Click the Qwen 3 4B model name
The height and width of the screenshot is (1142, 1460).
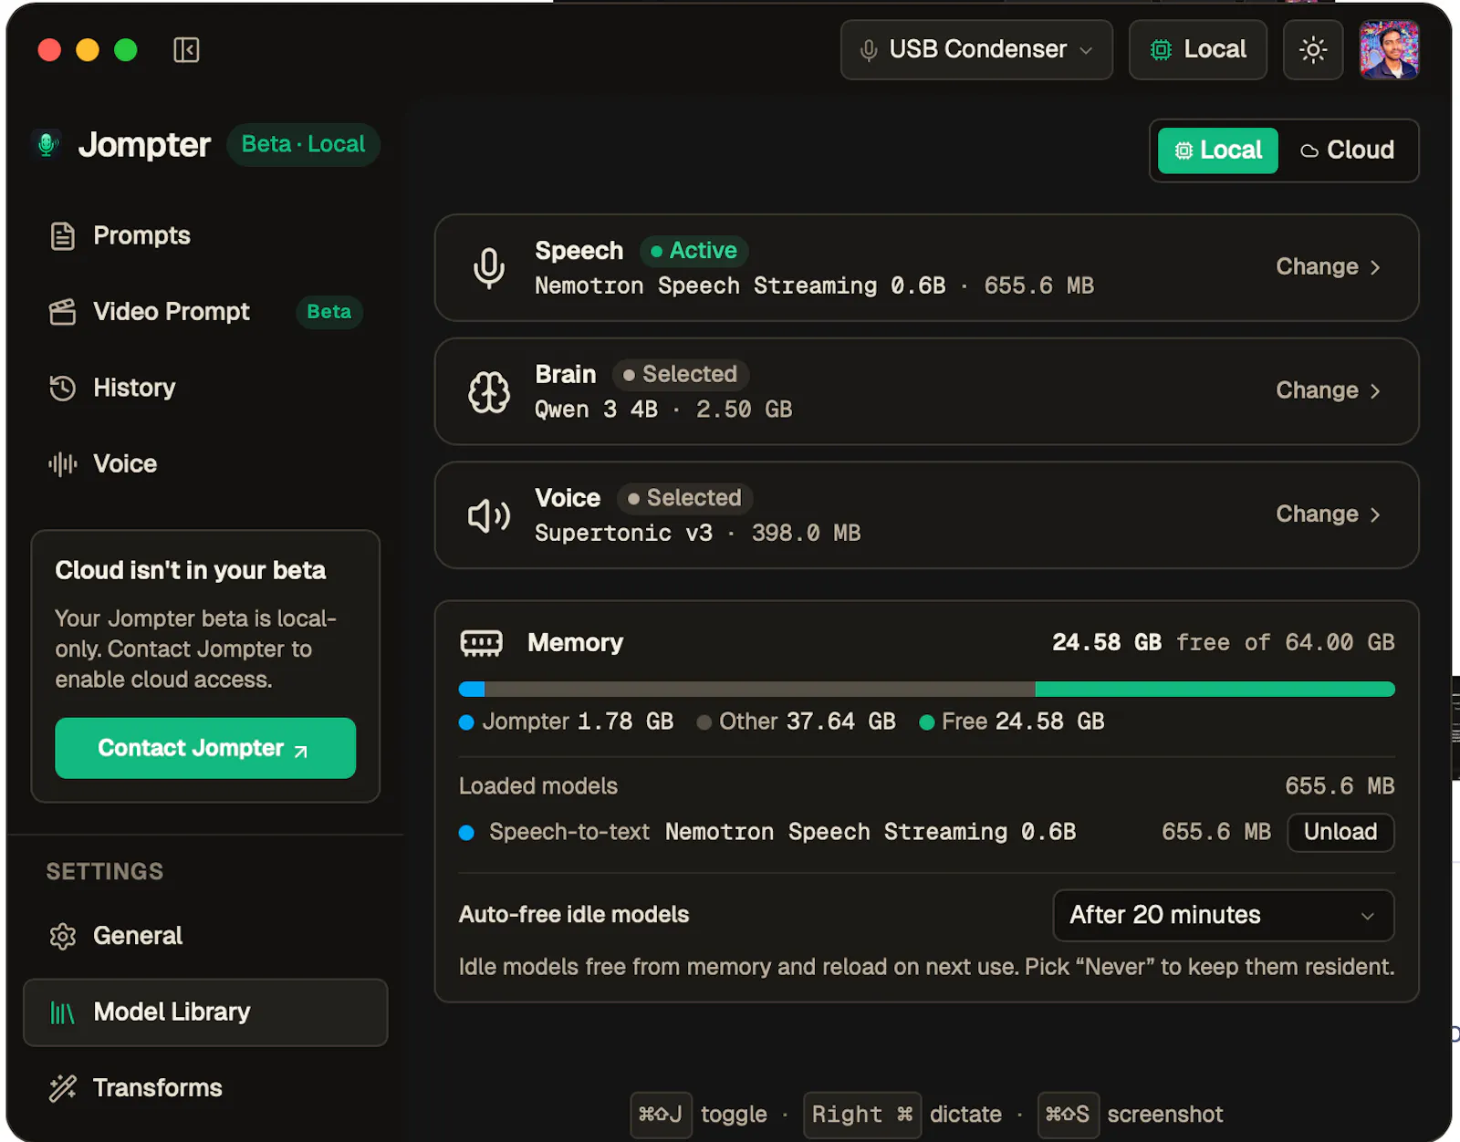(596, 410)
